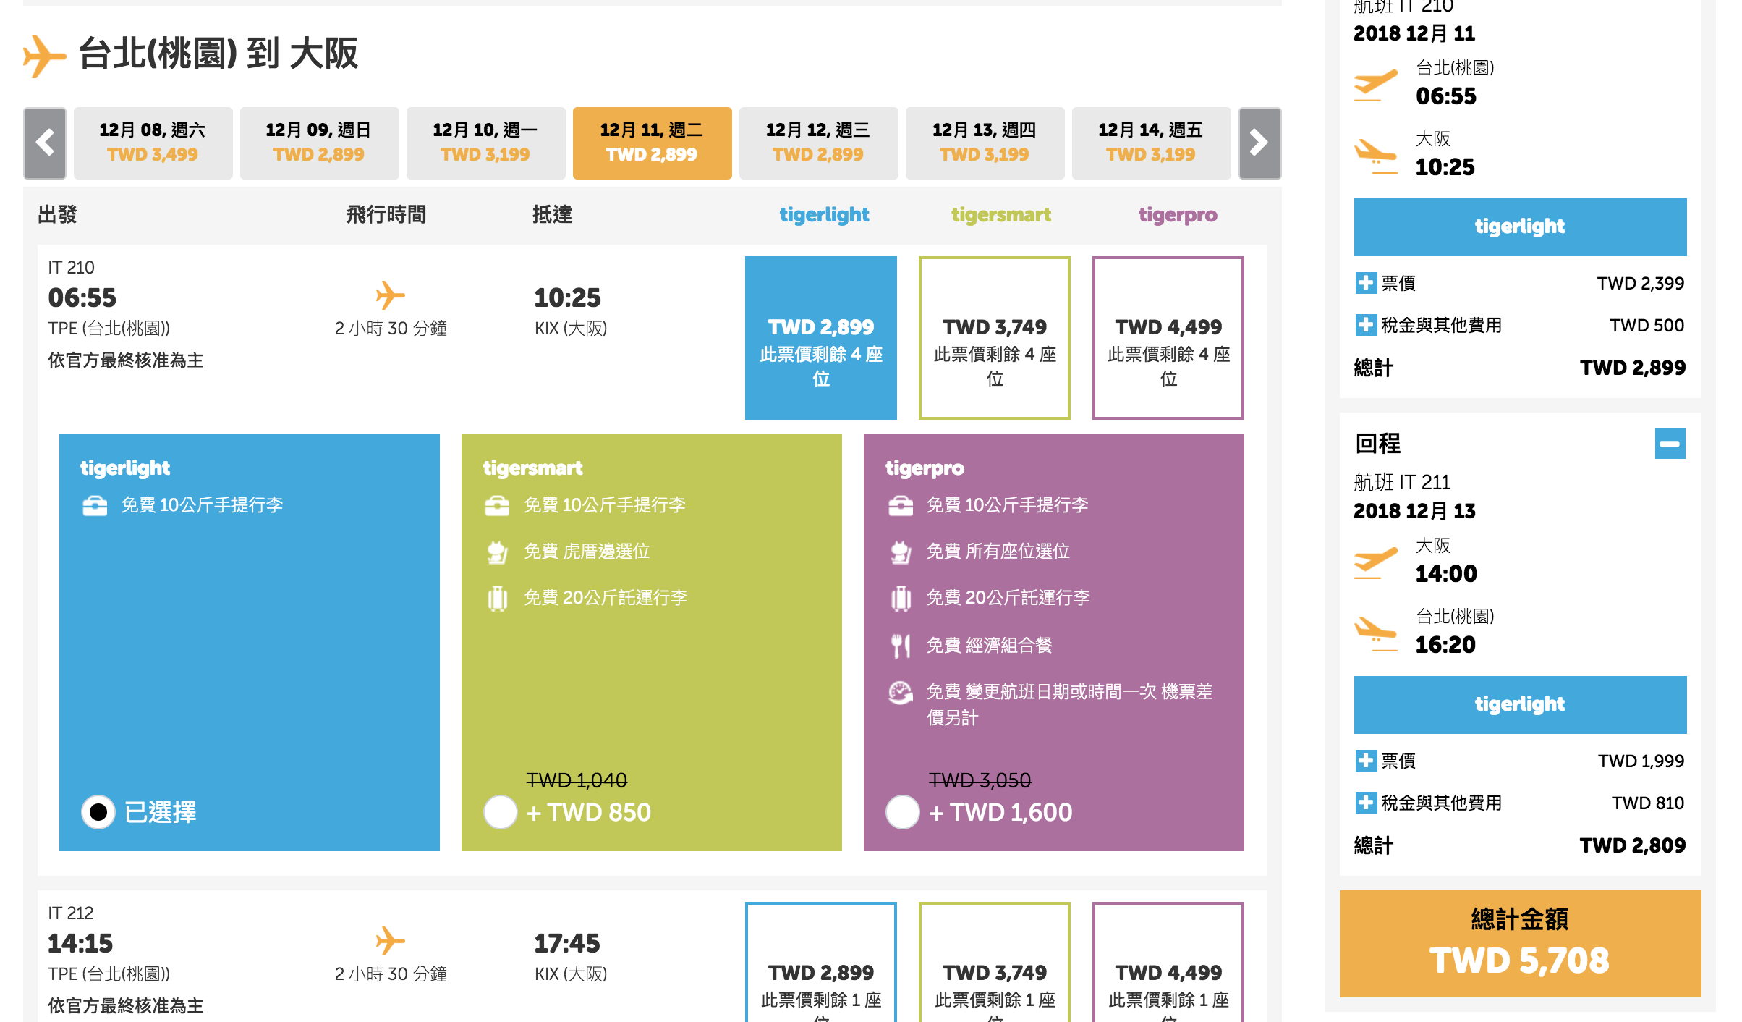Click the 航班 IT 211 label
Image resolution: width=1742 pixels, height=1022 pixels.
(x=1402, y=482)
